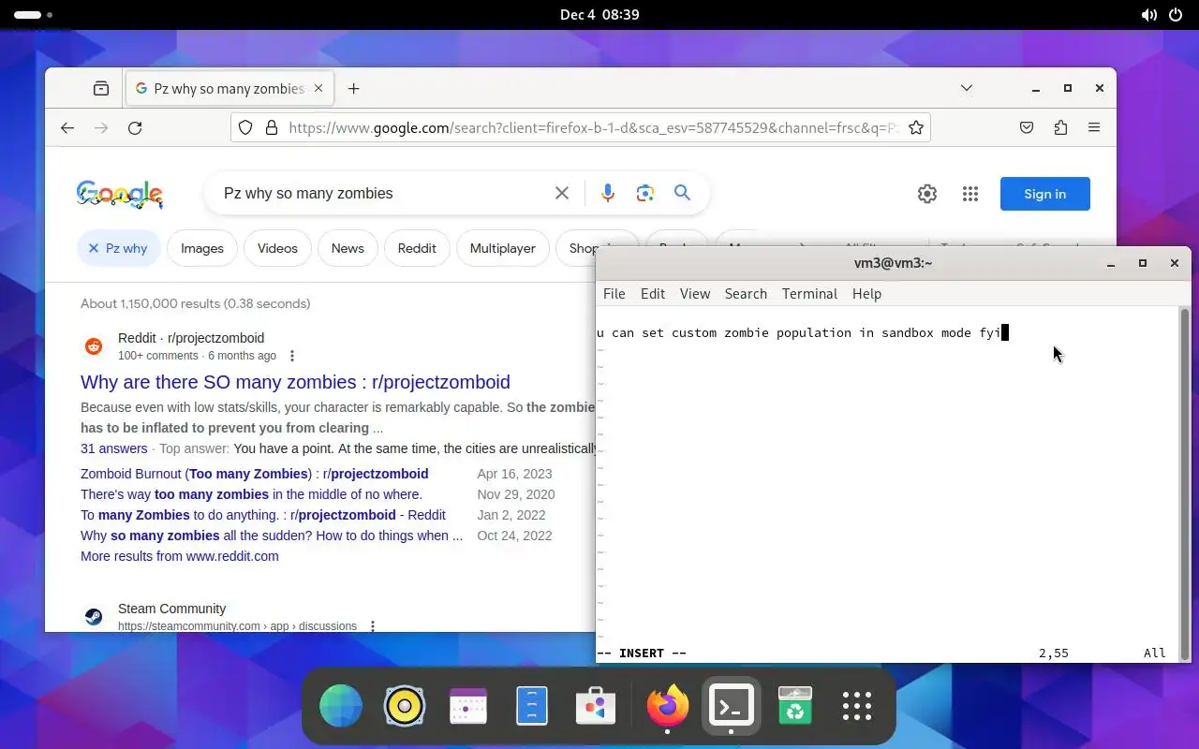
Task: Reload the page in Firefox
Action: [x=135, y=128]
